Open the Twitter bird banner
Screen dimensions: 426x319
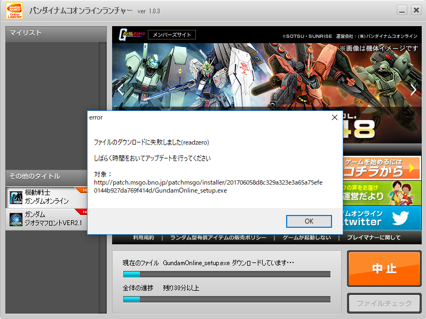tap(382, 218)
